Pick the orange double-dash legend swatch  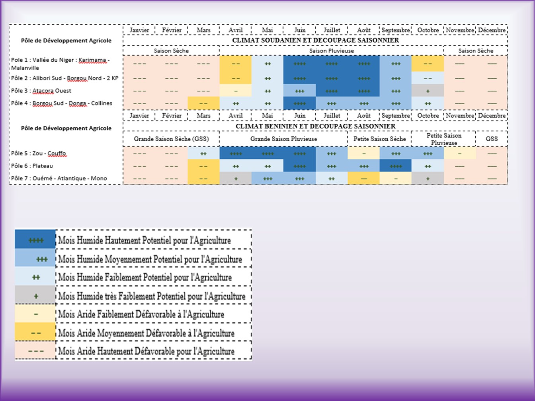click(35, 332)
